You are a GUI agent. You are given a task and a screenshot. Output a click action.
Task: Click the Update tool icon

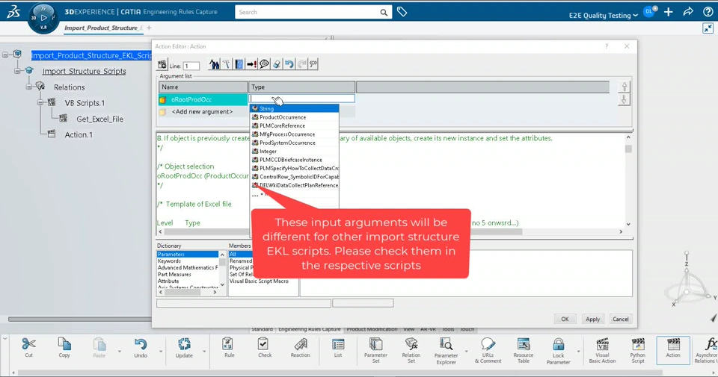[x=184, y=344]
